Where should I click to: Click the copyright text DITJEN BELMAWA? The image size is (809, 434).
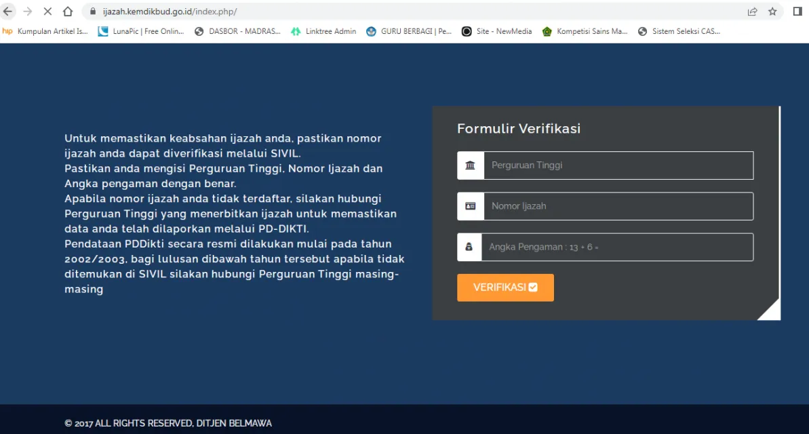tap(168, 423)
